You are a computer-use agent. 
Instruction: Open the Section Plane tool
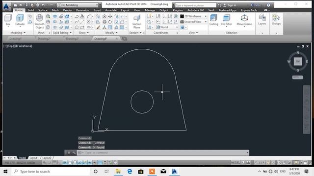coord(137,22)
